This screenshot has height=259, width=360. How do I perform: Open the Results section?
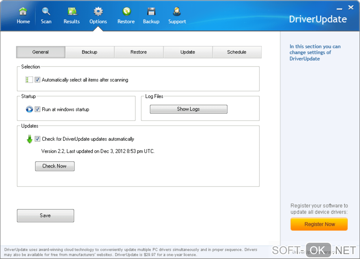point(72,15)
